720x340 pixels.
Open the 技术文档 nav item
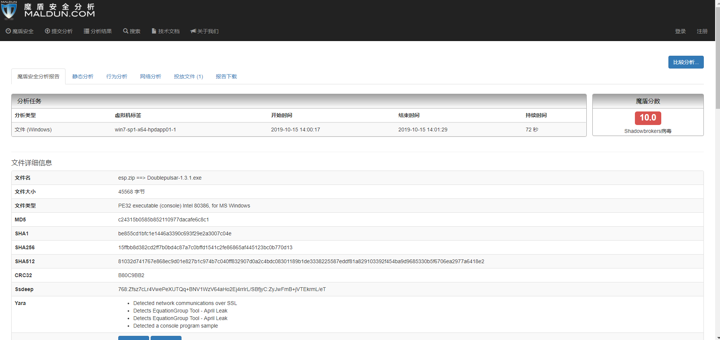click(166, 31)
